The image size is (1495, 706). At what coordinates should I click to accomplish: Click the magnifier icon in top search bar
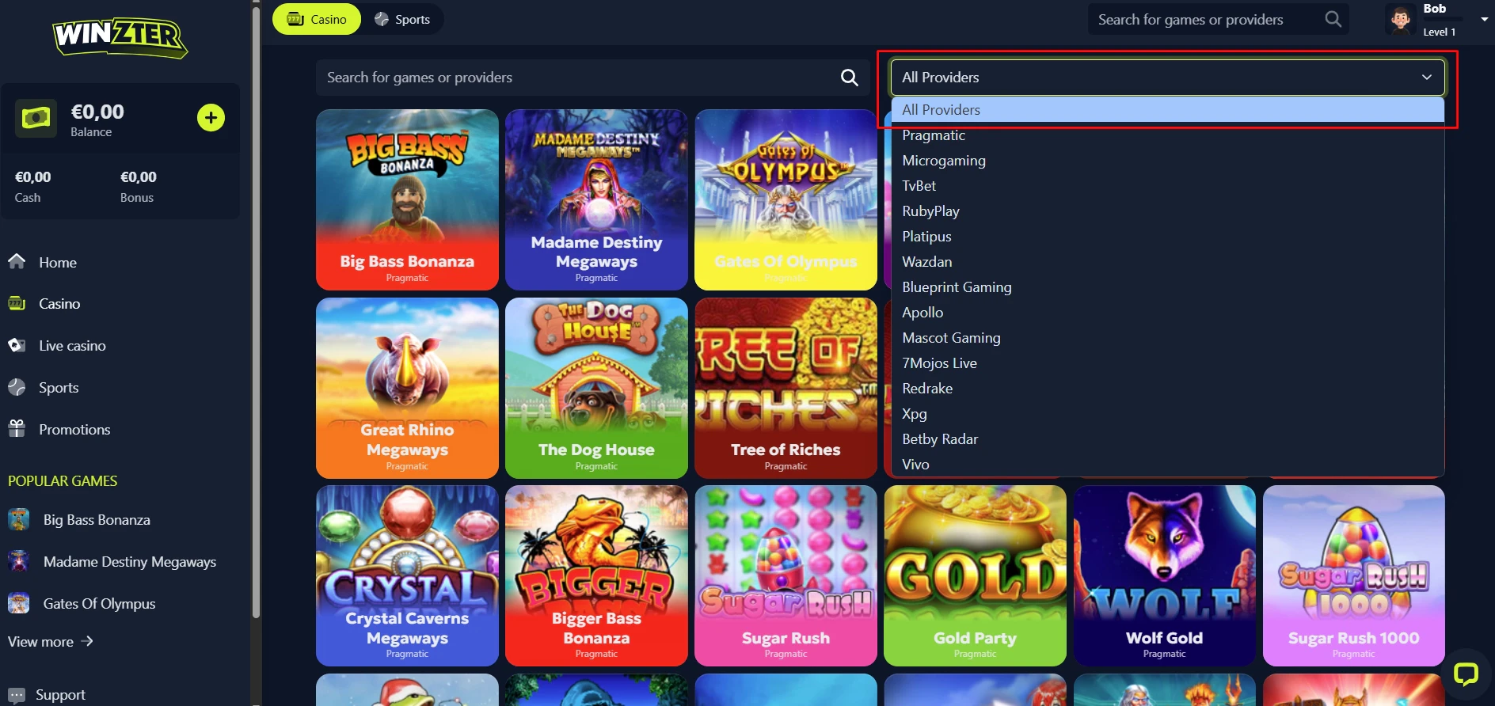coord(1333,19)
